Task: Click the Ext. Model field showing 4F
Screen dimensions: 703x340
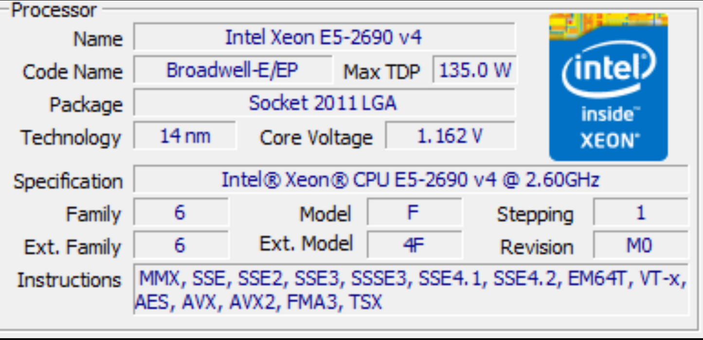Action: pyautogui.click(x=414, y=245)
